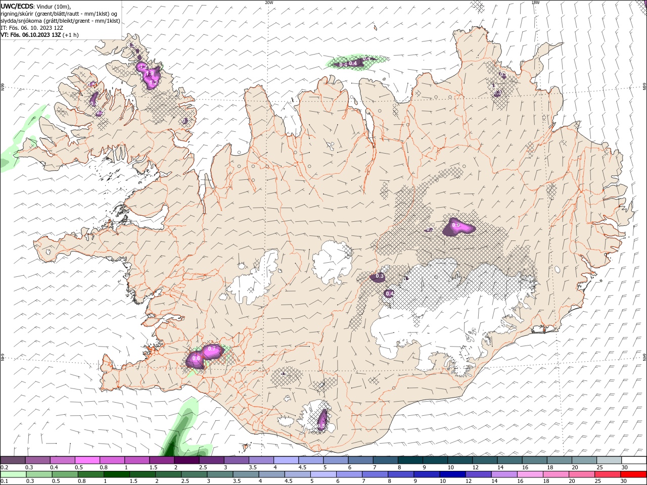Select the rain scale swatch between 20 and 25
The image size is (647, 485).
pos(582,474)
